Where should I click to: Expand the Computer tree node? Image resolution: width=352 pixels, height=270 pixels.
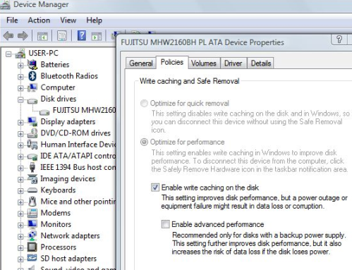point(20,88)
